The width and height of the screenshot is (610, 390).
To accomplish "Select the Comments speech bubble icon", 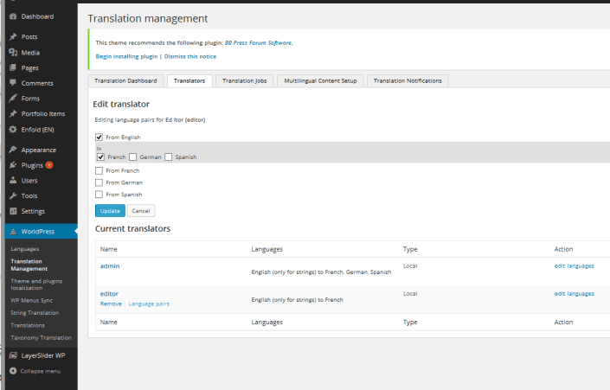I will [x=13, y=83].
